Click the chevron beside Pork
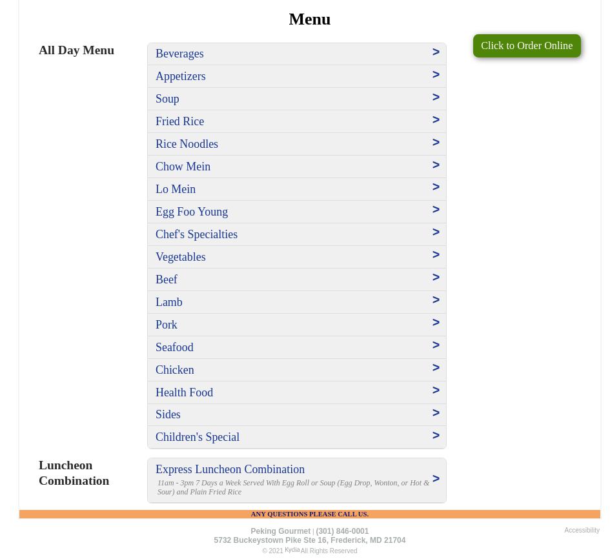Image resolution: width=610 pixels, height=559 pixels. [x=436, y=323]
